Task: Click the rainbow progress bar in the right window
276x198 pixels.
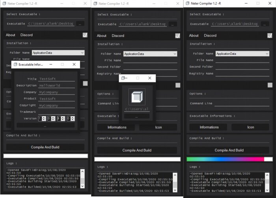Action: 226,159
